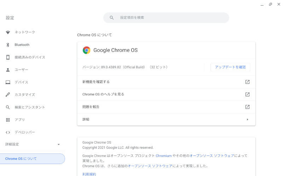
Task: Close the settings window
Action: (x=279, y=4)
